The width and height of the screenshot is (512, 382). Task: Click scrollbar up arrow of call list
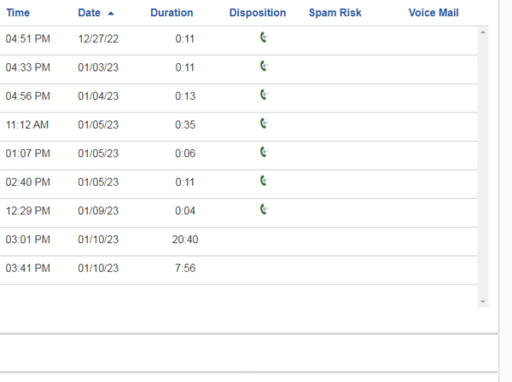[483, 32]
